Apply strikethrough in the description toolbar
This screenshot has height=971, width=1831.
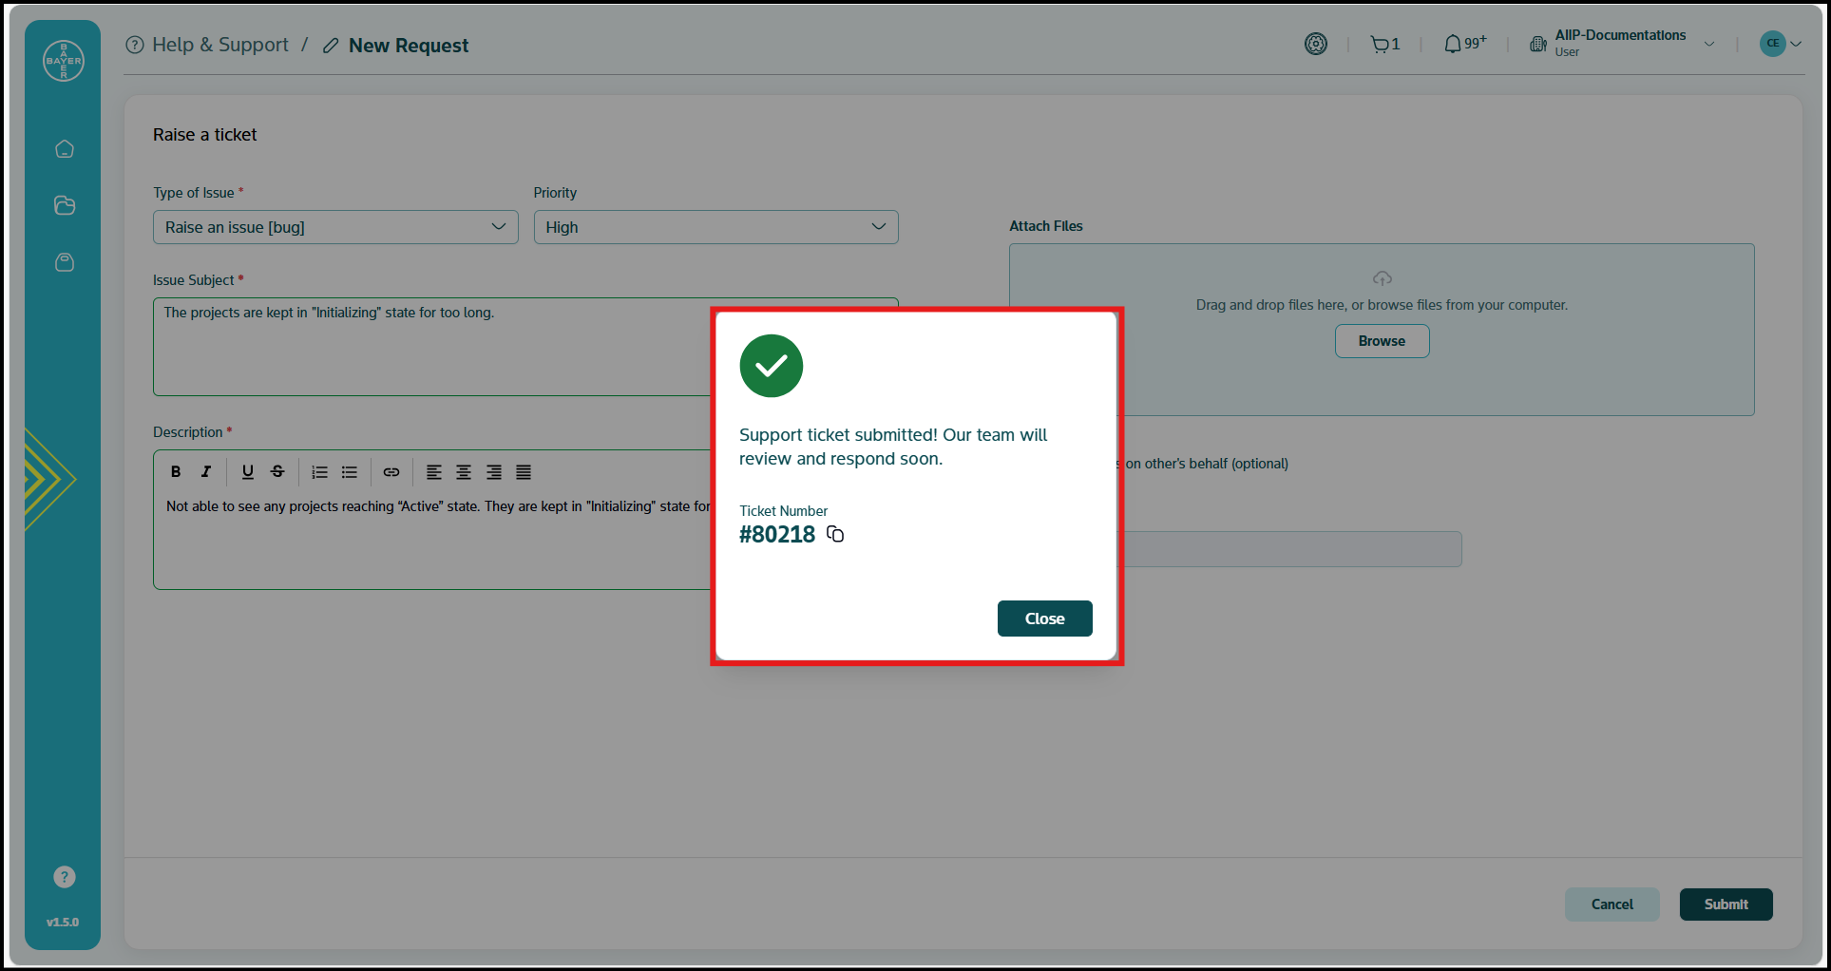[x=277, y=471]
